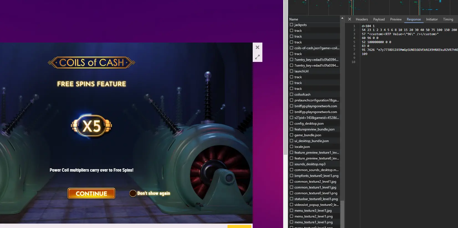Click response line containing RTP Value
This screenshot has width=458, height=228.
pyautogui.click(x=400, y=34)
